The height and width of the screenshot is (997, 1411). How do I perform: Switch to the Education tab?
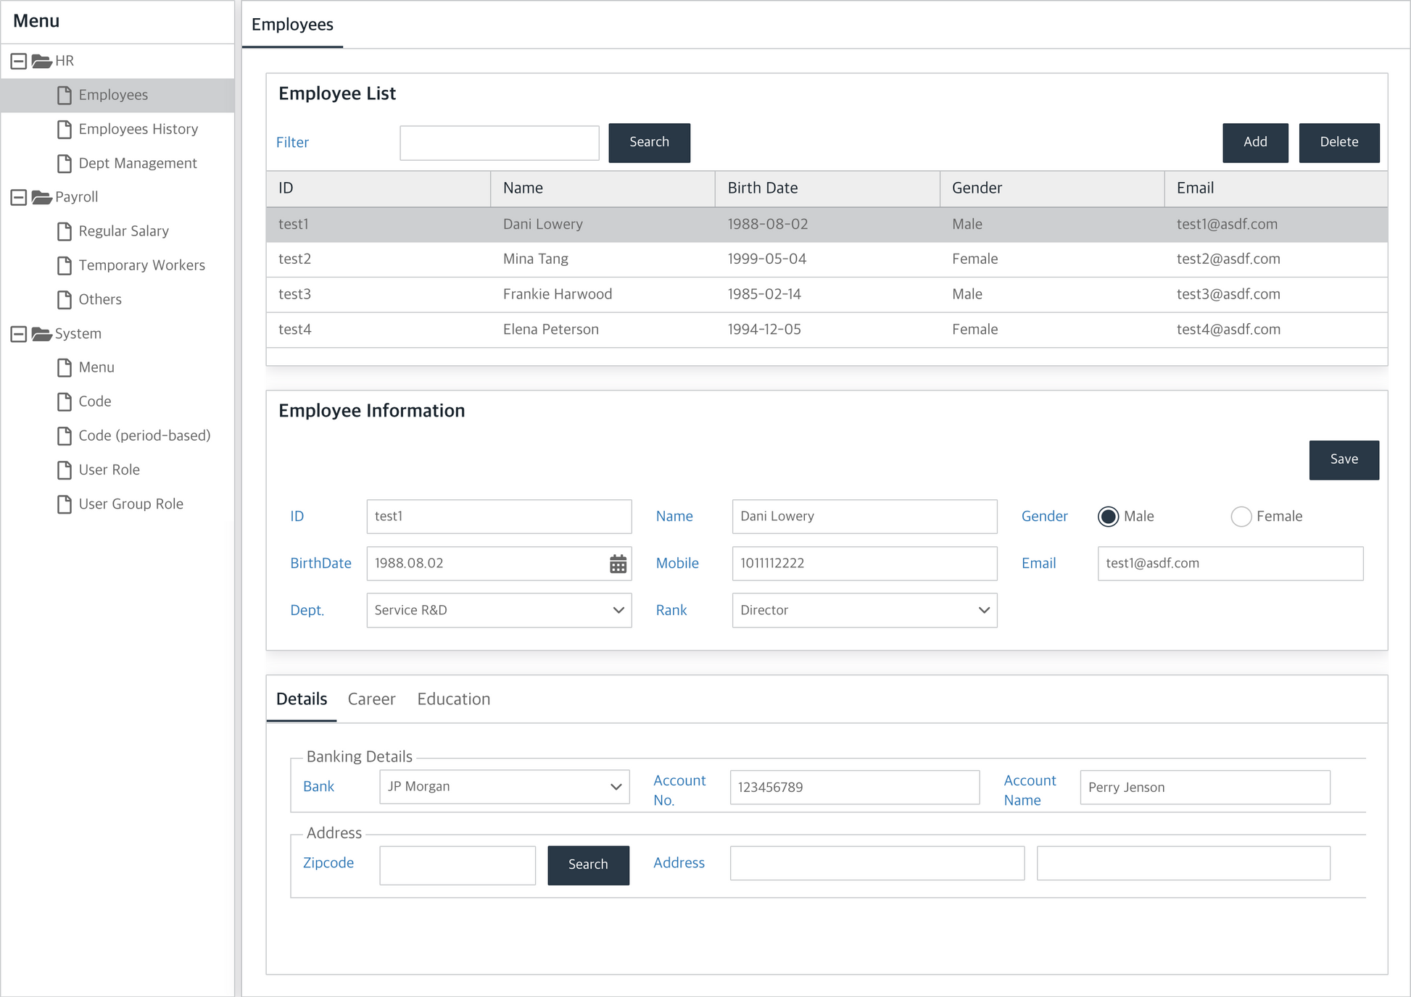(453, 699)
